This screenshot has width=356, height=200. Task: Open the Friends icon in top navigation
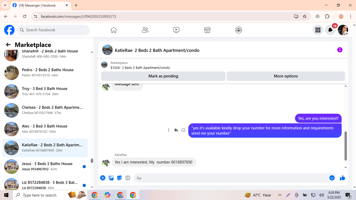(x=145, y=30)
